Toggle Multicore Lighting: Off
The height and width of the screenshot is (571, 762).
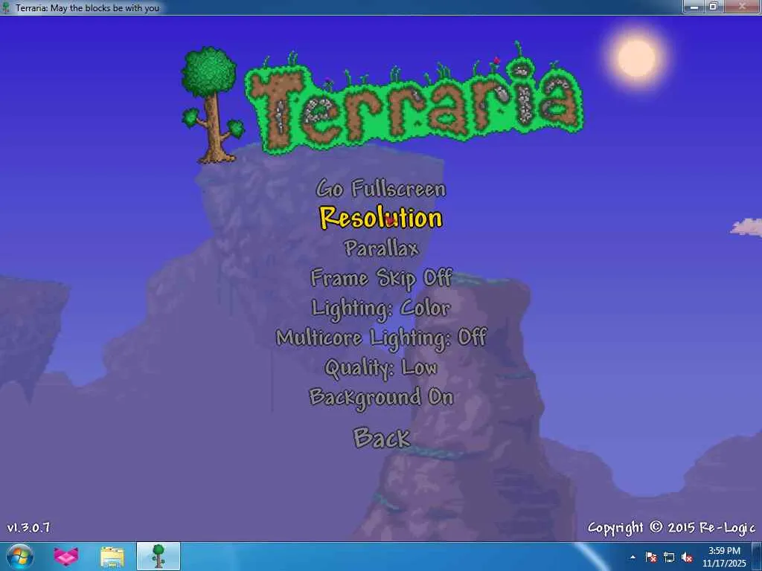click(381, 338)
